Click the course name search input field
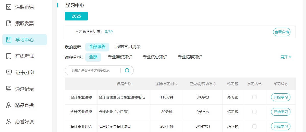This screenshot has height=132, width=306. pos(93,70)
